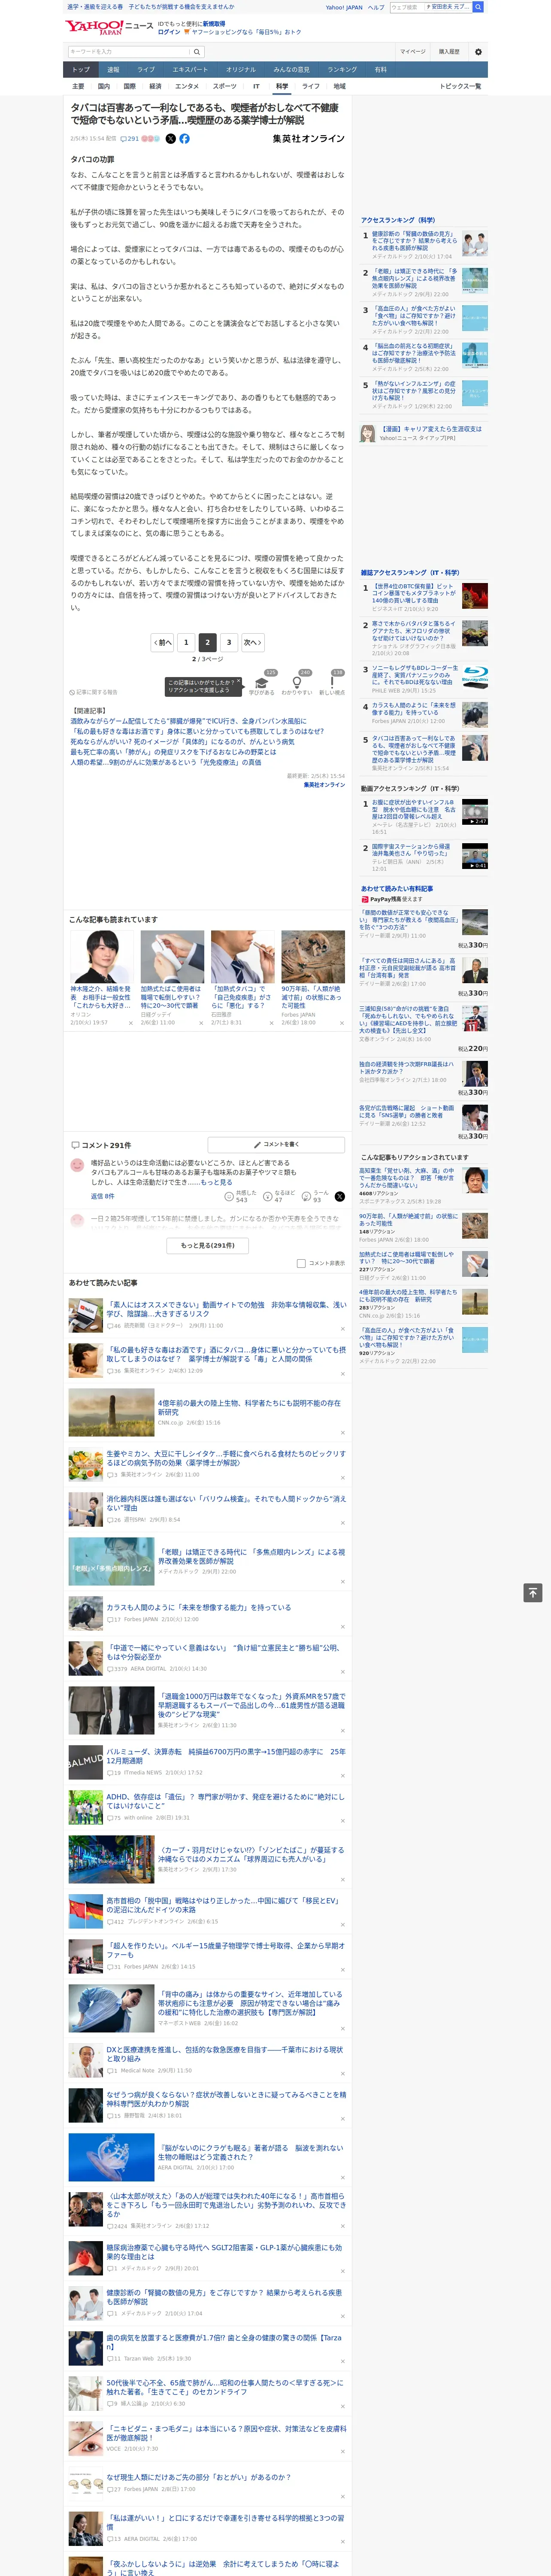The image size is (551, 2576).
Task: Click the ログイン link
Action: [169, 32]
